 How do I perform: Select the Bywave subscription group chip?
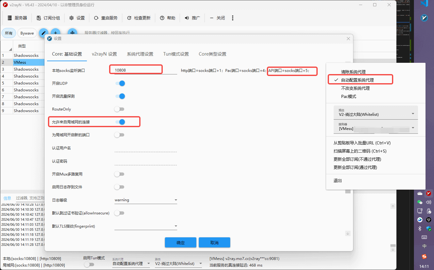coord(27,33)
